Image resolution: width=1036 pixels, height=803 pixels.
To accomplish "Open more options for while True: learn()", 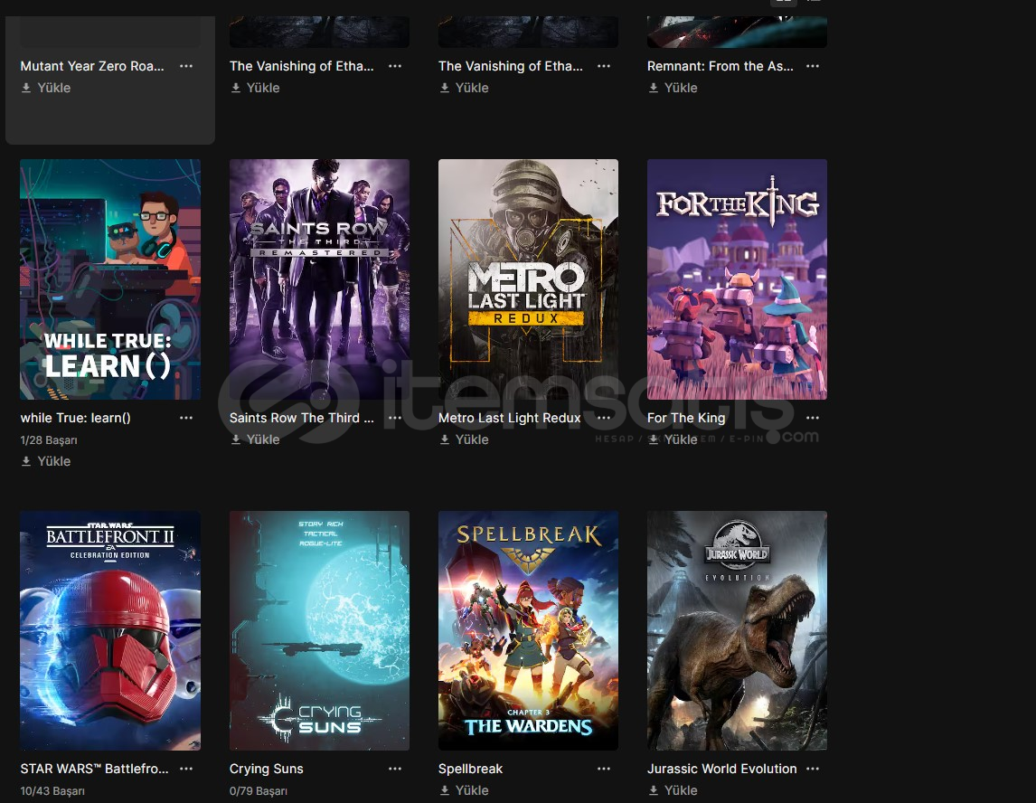I will [186, 418].
